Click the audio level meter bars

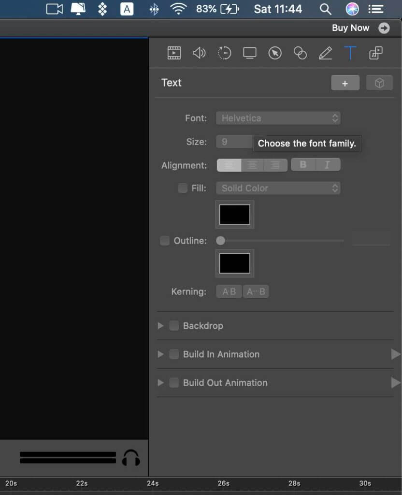(68, 457)
